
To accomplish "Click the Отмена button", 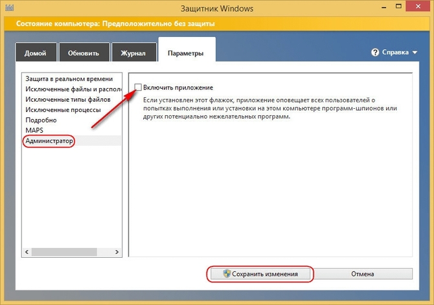I will click(x=362, y=274).
